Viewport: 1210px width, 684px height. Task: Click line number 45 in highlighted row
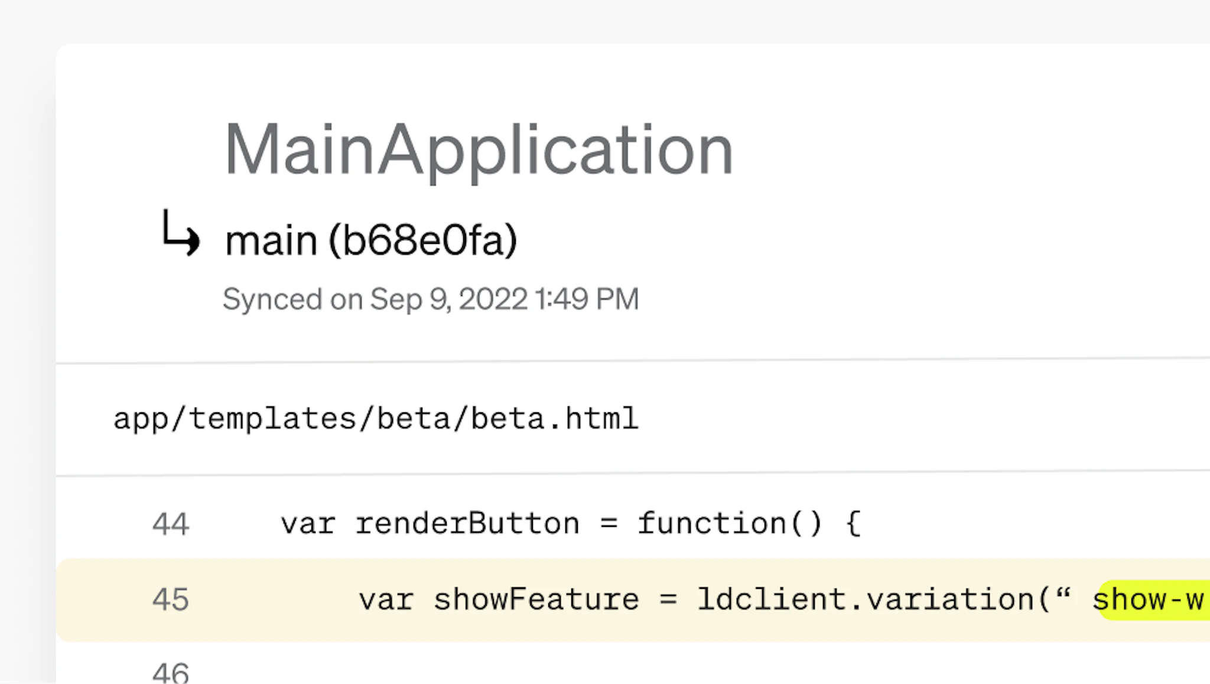pyautogui.click(x=171, y=600)
